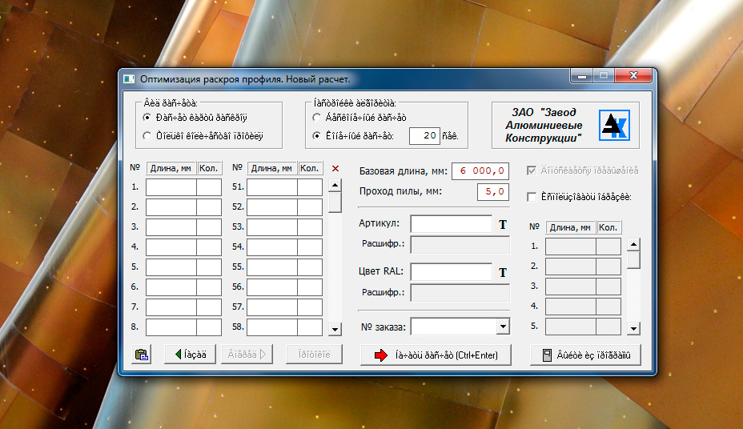Viewport: 743px width, 429px height.
Task: Click the up arrow of the right list scrollbar
Action: (x=633, y=244)
